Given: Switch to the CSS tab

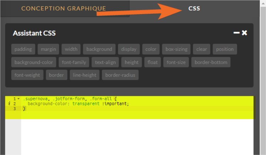Looking at the screenshot, I should (x=194, y=8).
